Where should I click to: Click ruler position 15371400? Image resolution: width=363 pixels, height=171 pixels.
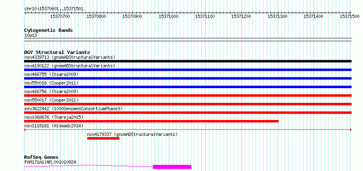click(313, 16)
